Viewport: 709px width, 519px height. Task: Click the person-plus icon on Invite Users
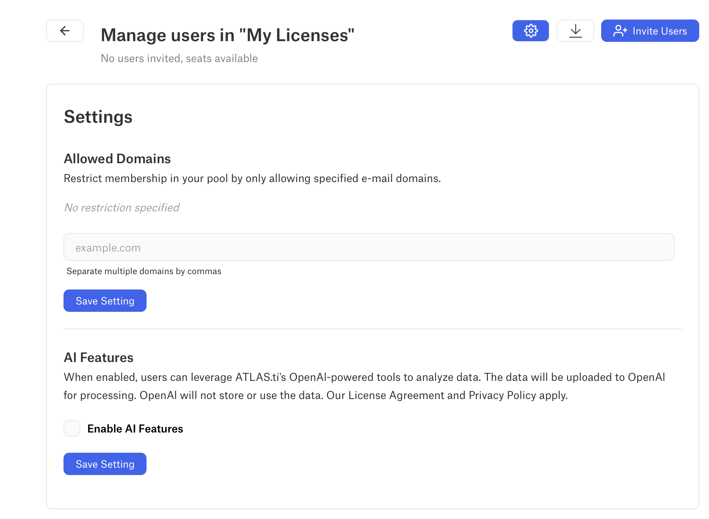coord(620,31)
